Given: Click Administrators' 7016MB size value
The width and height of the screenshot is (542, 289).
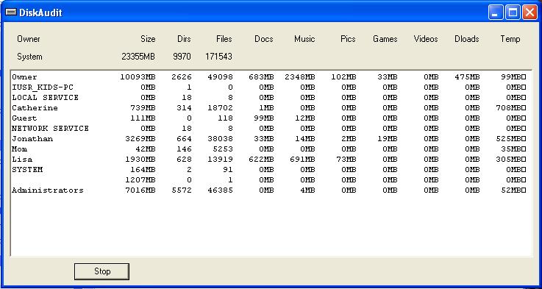Looking at the screenshot, I should (x=140, y=190).
